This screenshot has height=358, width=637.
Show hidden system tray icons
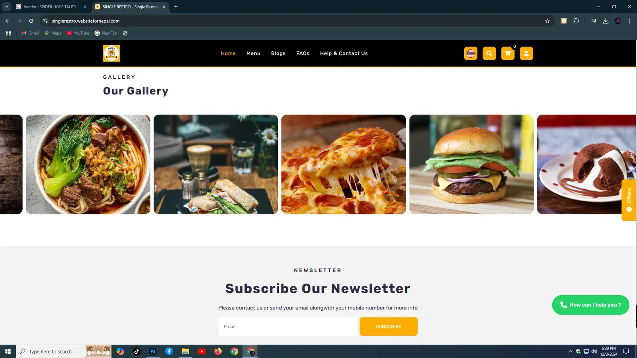click(x=570, y=351)
